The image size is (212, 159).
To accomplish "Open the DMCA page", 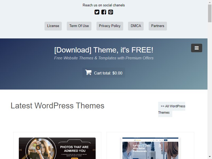I will (x=136, y=26).
